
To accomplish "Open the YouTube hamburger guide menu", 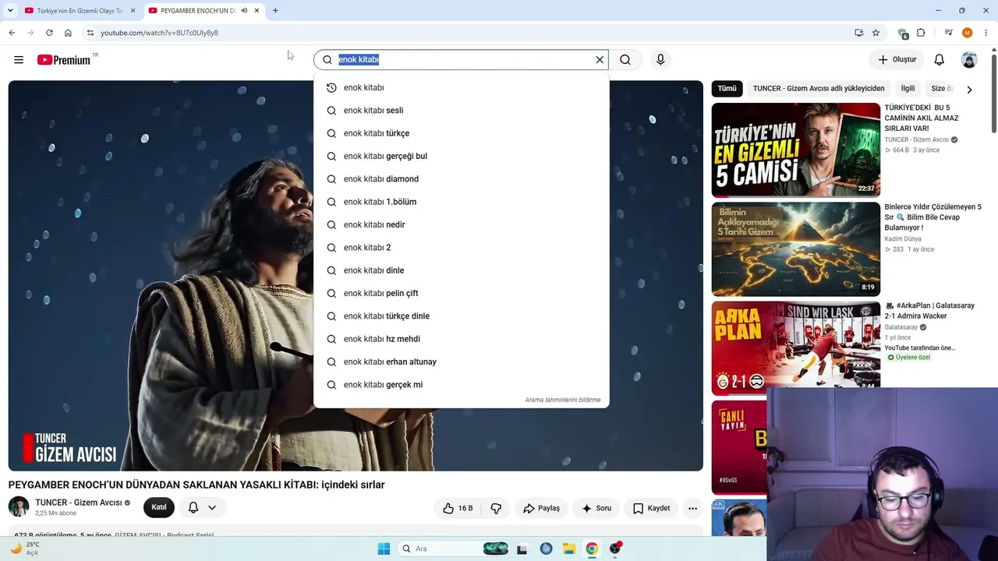I will click(x=19, y=60).
